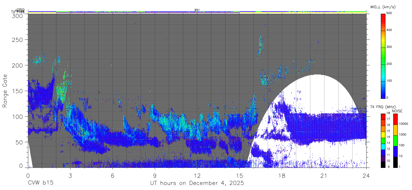Click the purple segment of TX FRQ colorbar
Viewport: 412px width, 190px height.
[x=383, y=159]
